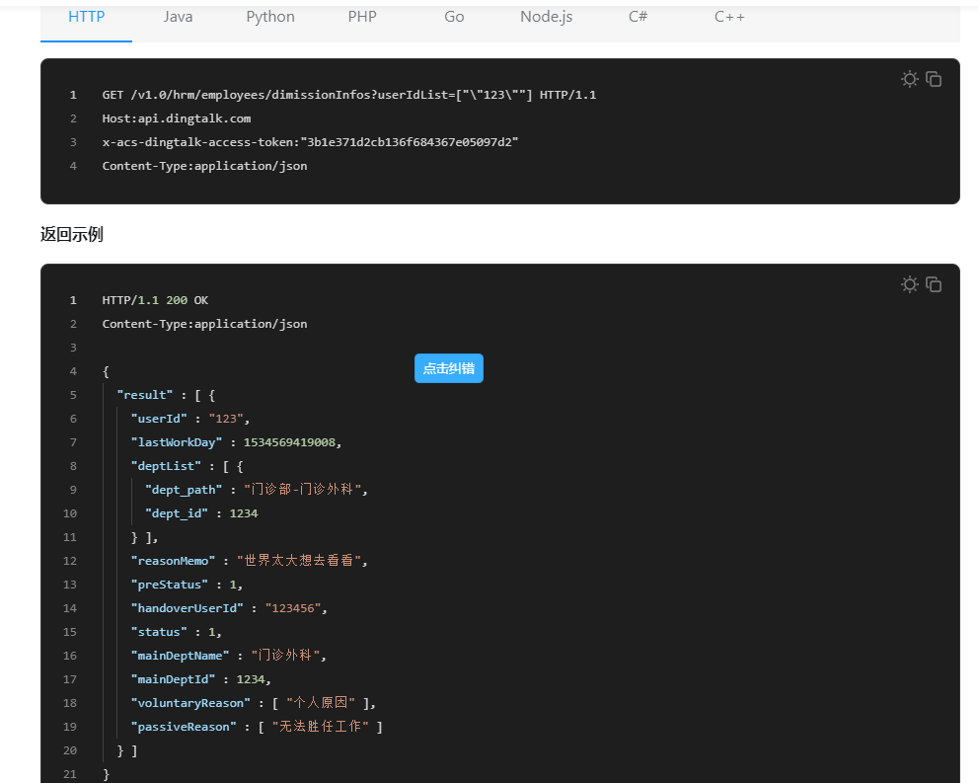Screen dimensions: 978x783
Task: Click the voluntaryReason value 个人原因
Action: [321, 703]
